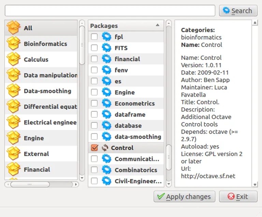
Task: Click the Exit button
Action: (238, 197)
